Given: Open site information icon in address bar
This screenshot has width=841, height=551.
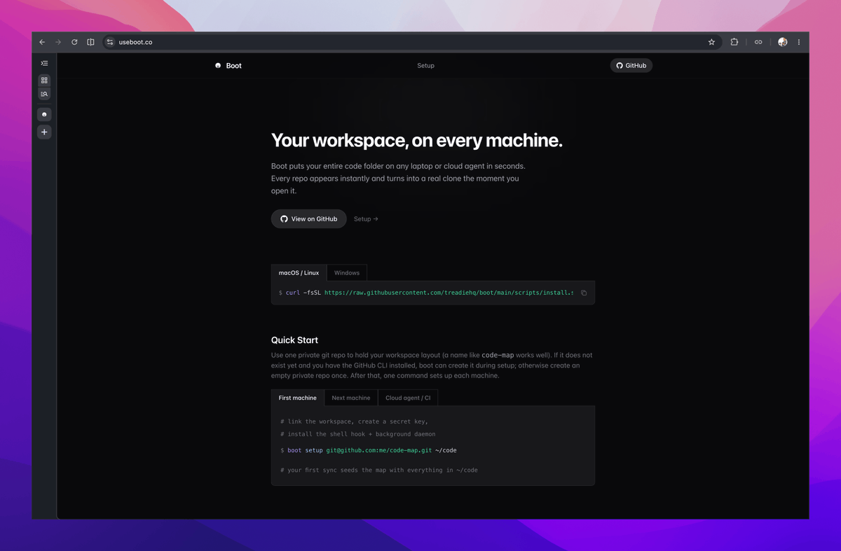Looking at the screenshot, I should click(110, 42).
